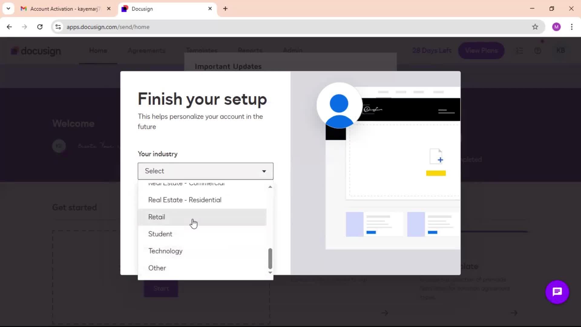Go back in browser history
This screenshot has height=327, width=581.
click(x=9, y=27)
